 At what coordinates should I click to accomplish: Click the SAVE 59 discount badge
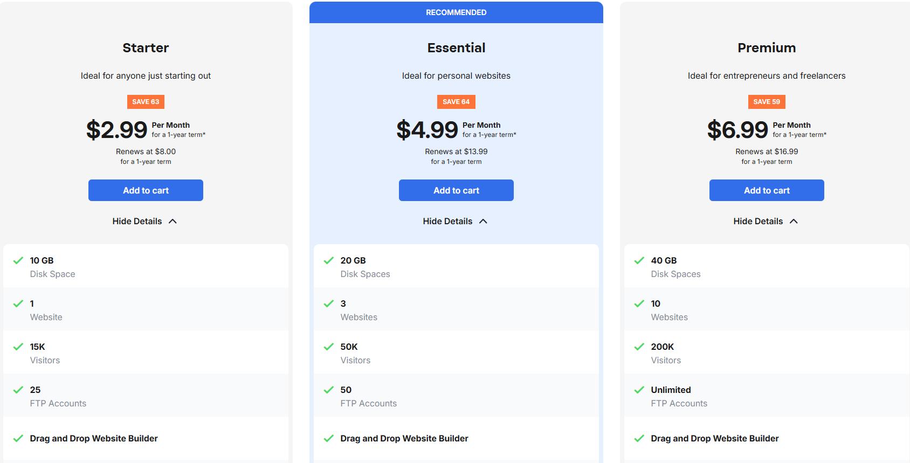tap(767, 102)
